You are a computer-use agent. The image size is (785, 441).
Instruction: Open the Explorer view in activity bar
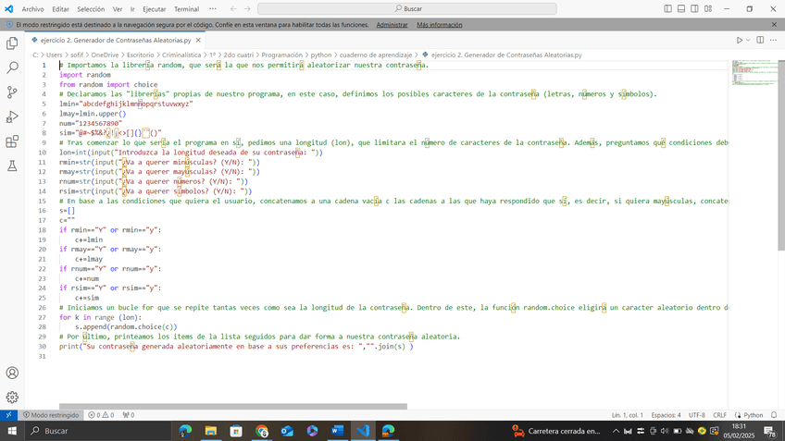pyautogui.click(x=12, y=43)
